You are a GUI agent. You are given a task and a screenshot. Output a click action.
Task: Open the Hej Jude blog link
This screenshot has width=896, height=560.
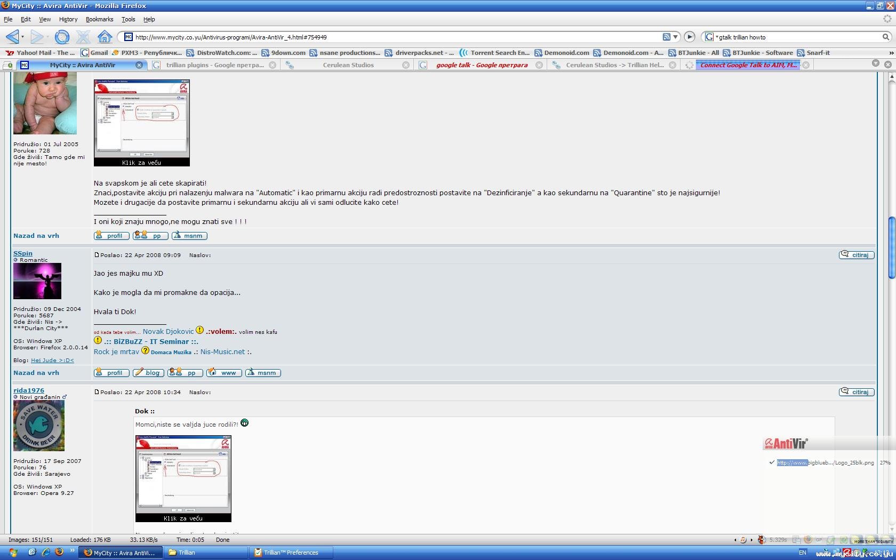pos(52,361)
